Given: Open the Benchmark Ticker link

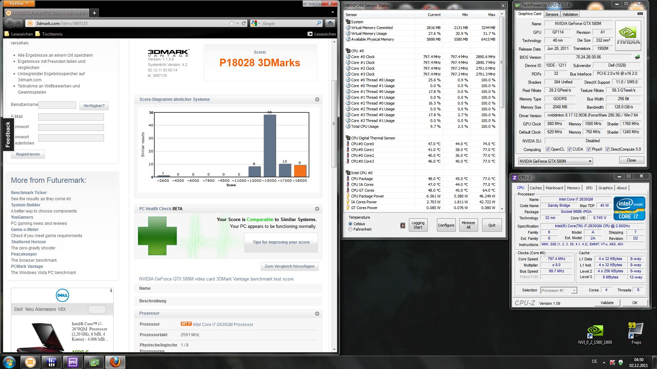Looking at the screenshot, I should pos(29,193).
